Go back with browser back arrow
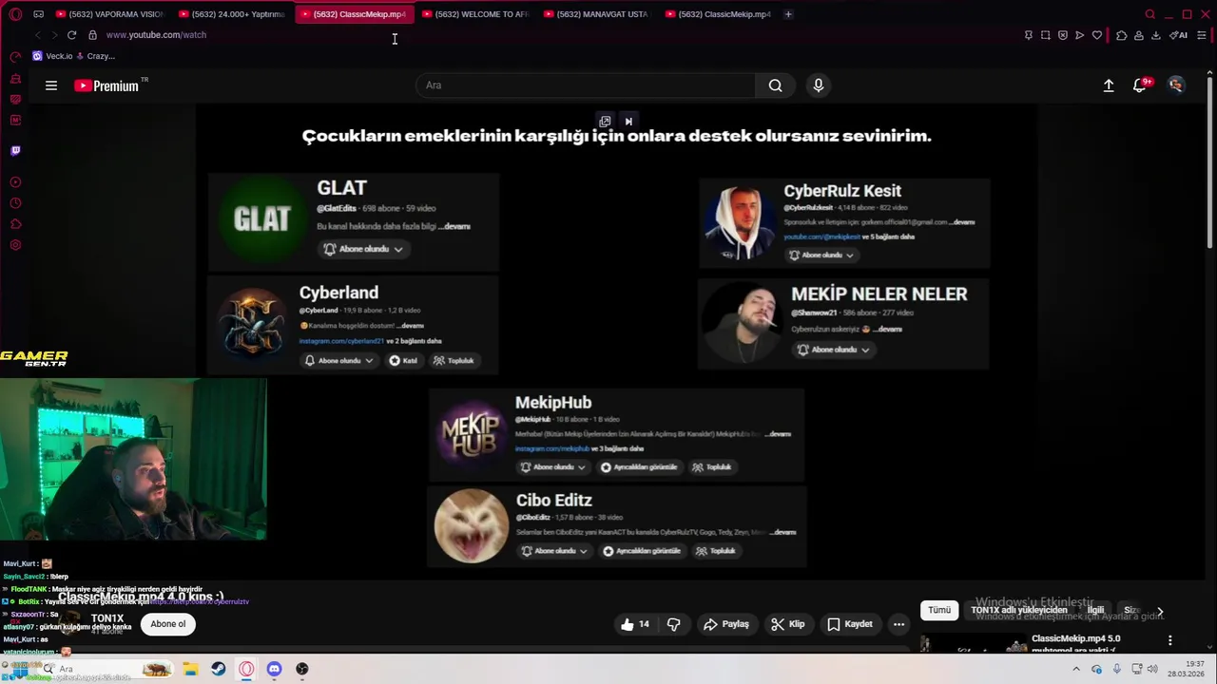This screenshot has height=684, width=1217. click(x=37, y=35)
